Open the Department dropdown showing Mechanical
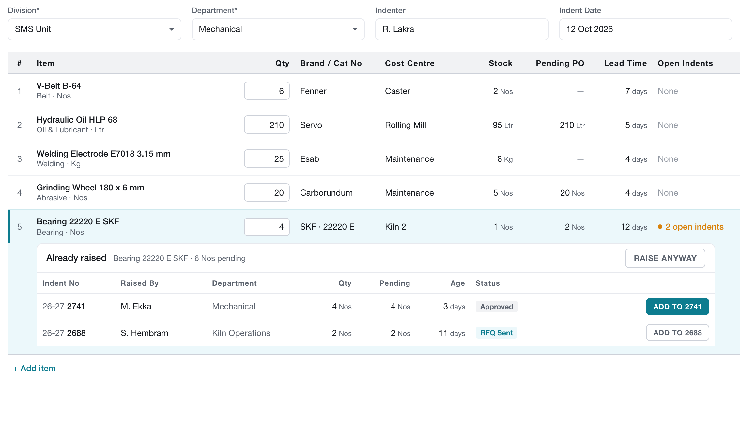The width and height of the screenshot is (740, 437). (x=278, y=29)
